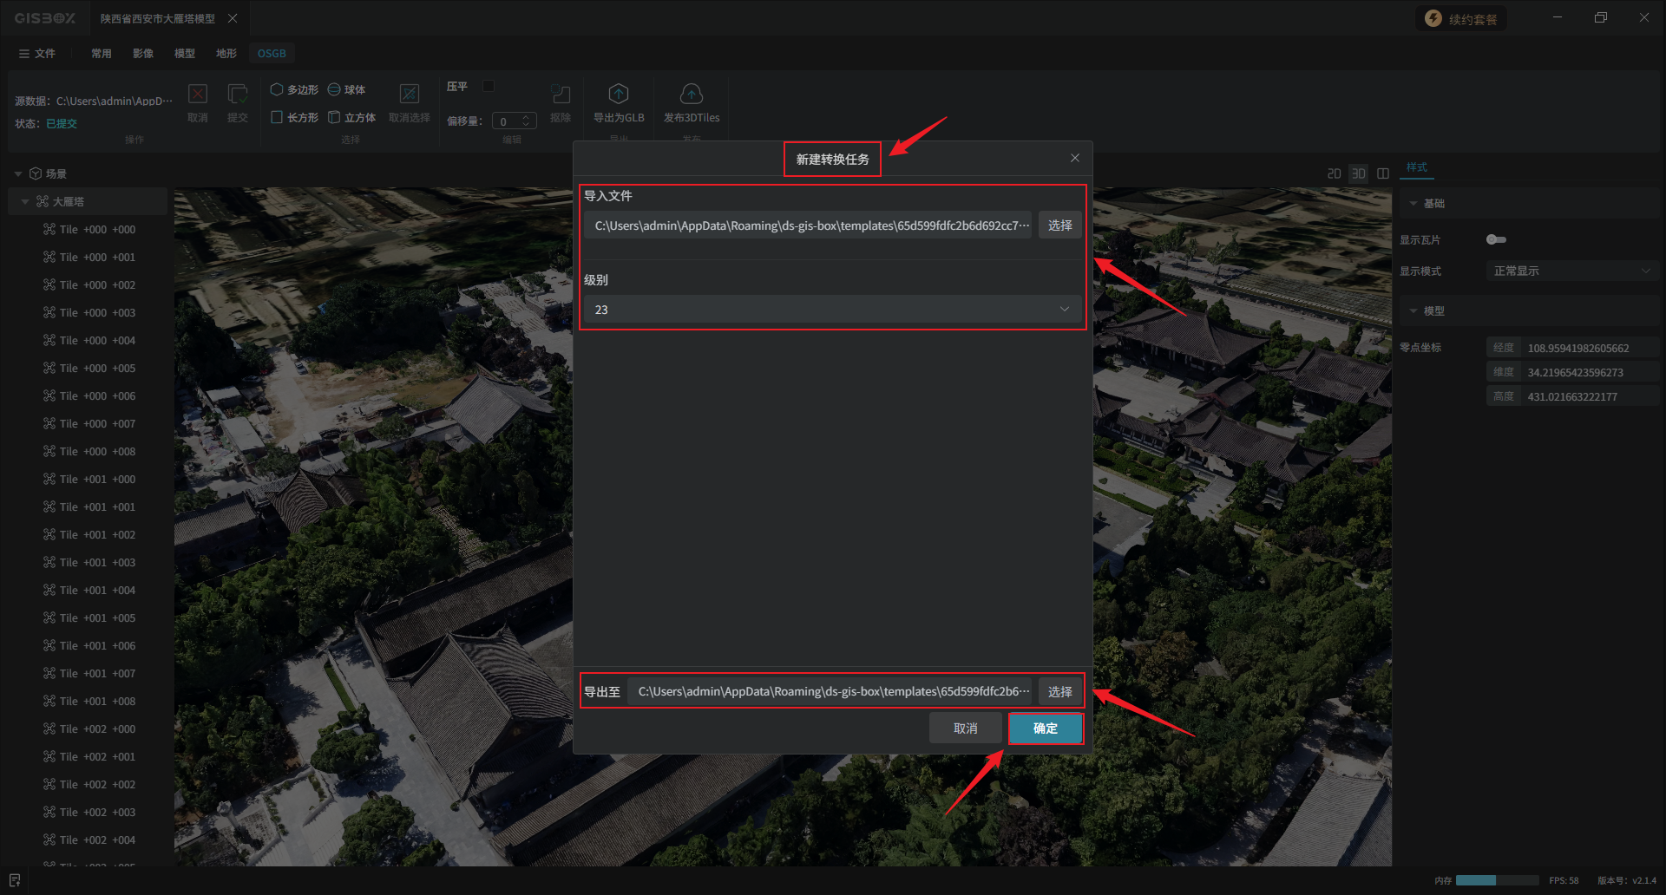Click 选择 next to the 导出至 path
1666x895 pixels.
[1059, 691]
